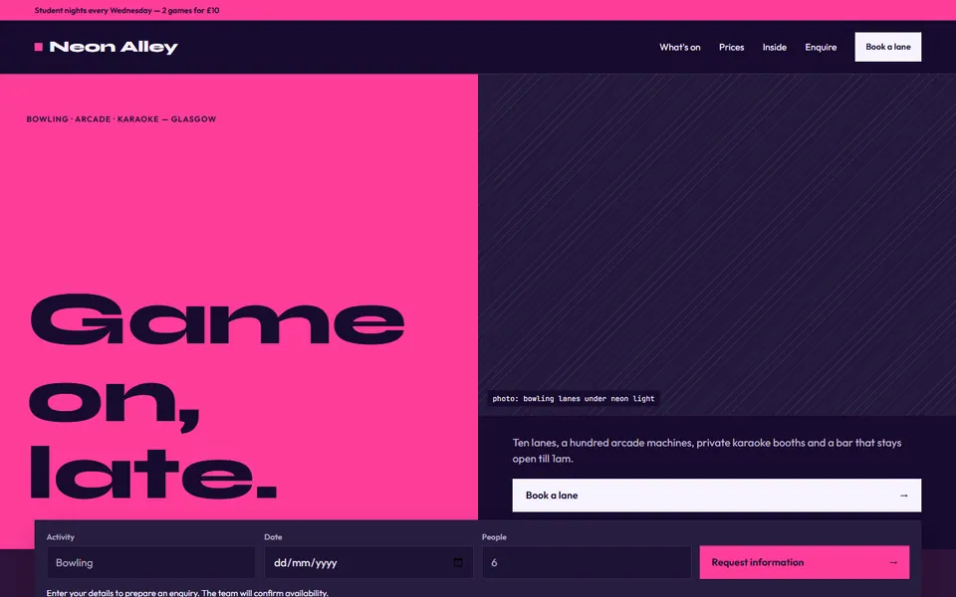Open the Inside nav link
The width and height of the screenshot is (956, 597).
[775, 47]
